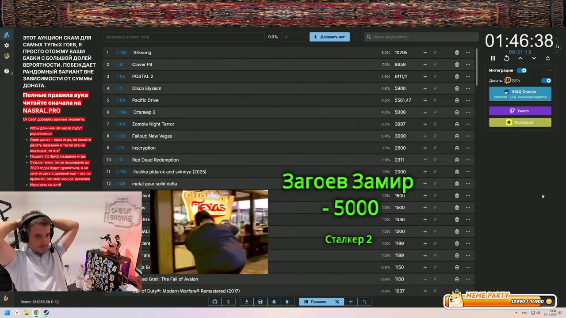Pause the auction timer
Image resolution: width=566 pixels, height=318 pixels.
pos(493,58)
